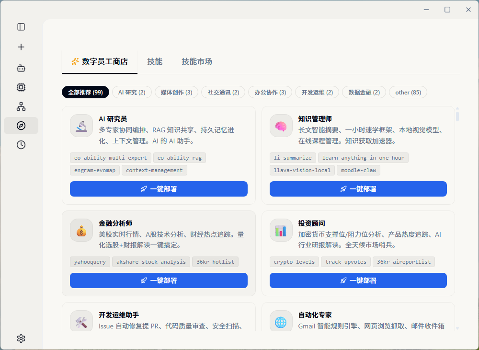The height and width of the screenshot is (350, 479).
Task: Filter by other (85) category
Action: (x=408, y=93)
